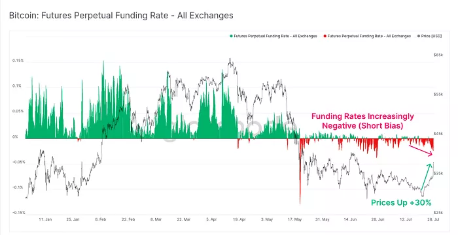Toggle the Price [USD] legend label
Viewport: 458px width, 235px height.
tap(431, 36)
